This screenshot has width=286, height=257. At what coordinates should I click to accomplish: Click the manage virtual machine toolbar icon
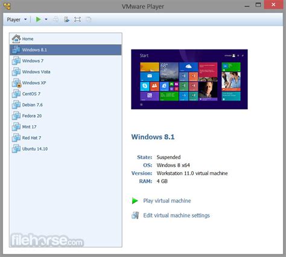coord(66,19)
